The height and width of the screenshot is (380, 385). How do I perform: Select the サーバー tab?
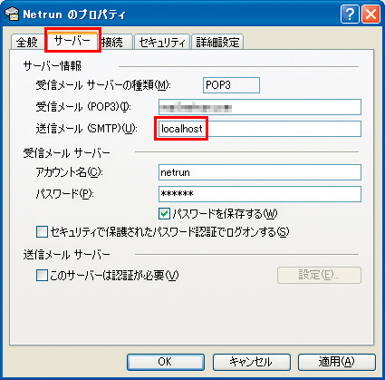point(72,40)
